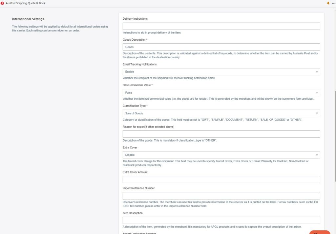Viewport: 336px width, 234px height.
Task: Click the "mandatory for APGL products" help text
Action: [x=212, y=227]
